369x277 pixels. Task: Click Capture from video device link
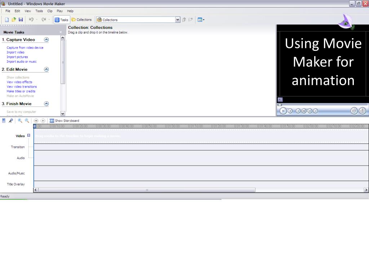(25, 48)
